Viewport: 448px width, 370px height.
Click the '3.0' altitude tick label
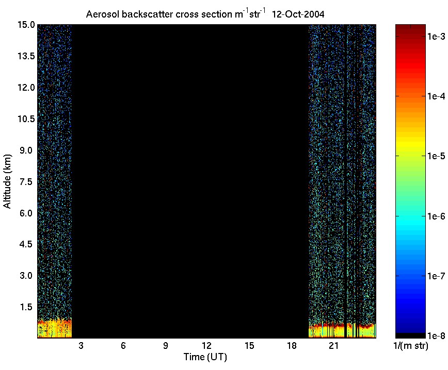coord(26,276)
